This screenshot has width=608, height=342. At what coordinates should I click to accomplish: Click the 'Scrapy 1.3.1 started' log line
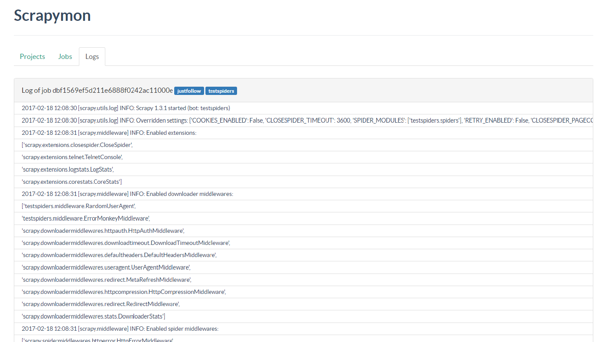[303, 108]
